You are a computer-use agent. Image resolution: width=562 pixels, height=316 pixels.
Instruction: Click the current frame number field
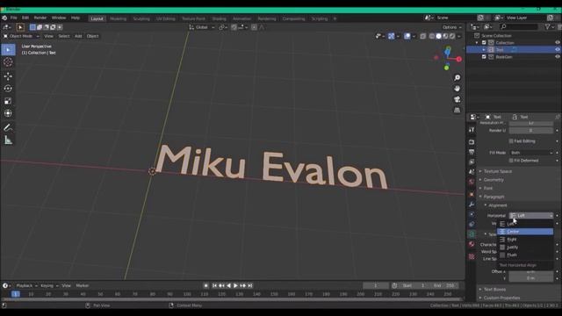(376, 285)
